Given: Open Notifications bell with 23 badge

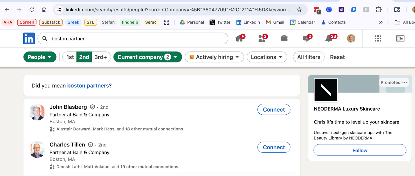Looking at the screenshot, I should (x=331, y=38).
